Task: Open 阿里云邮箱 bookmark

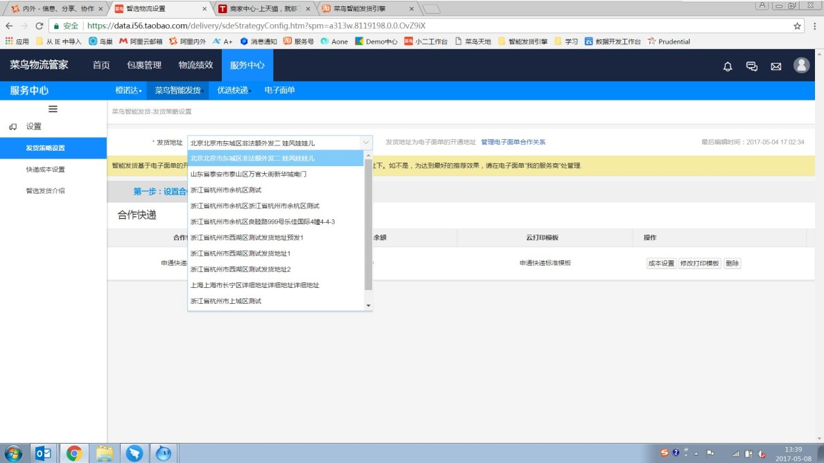Action: pos(140,42)
